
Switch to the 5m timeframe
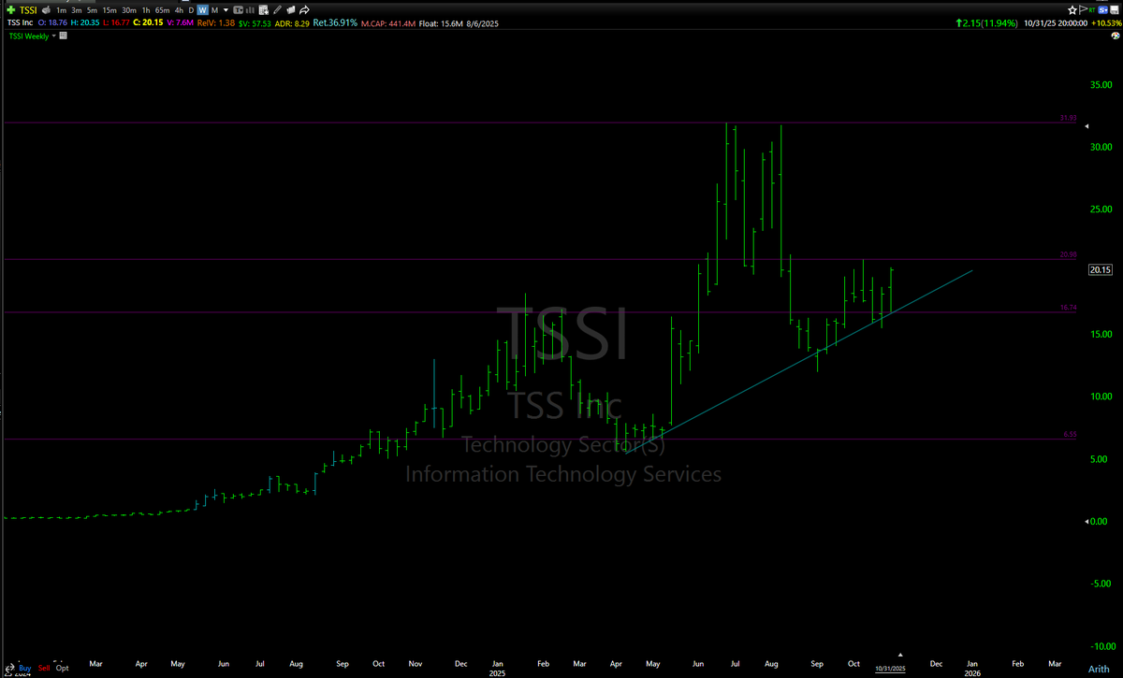[92, 10]
